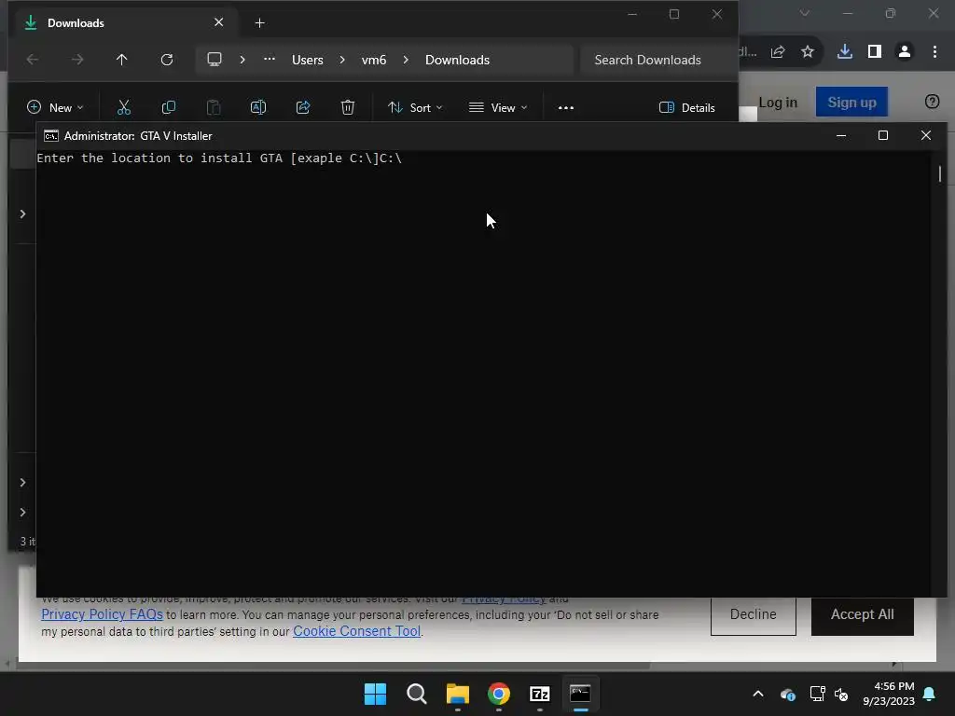
Task: Click the OneDrive cloud tray icon
Action: click(x=787, y=694)
